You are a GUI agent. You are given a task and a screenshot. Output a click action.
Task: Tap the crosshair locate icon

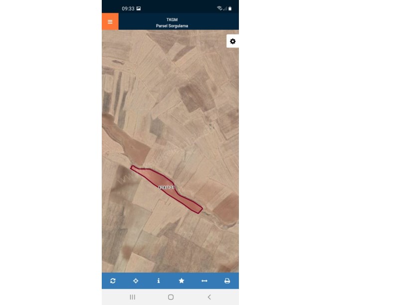[136, 281]
